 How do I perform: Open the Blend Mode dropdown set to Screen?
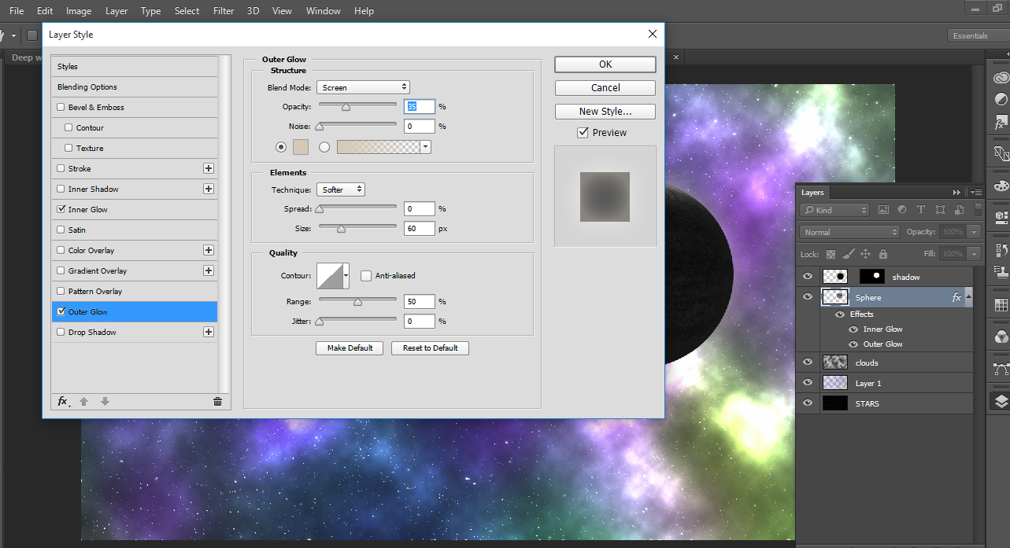point(363,86)
